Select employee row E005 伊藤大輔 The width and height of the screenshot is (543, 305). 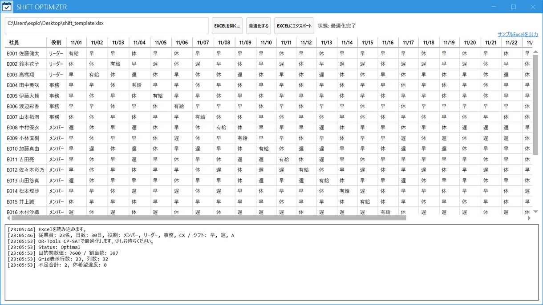click(x=269, y=96)
